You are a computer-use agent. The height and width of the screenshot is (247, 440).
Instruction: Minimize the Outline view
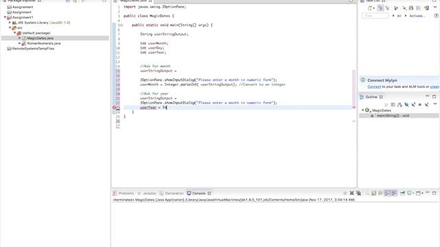click(427, 96)
